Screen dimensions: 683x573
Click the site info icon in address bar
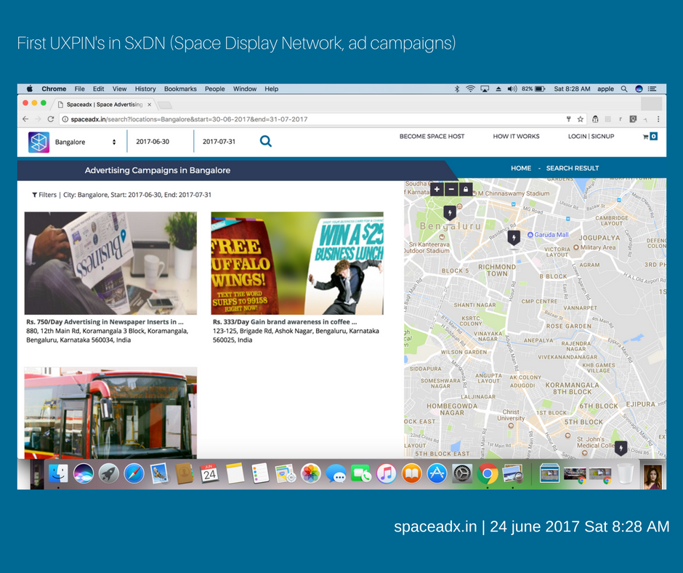(x=65, y=119)
